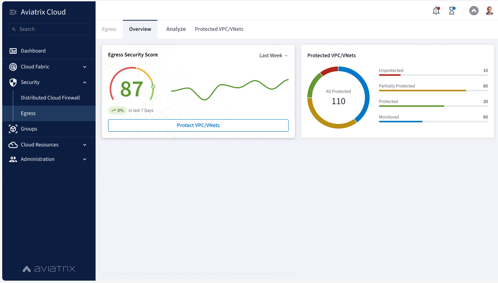498x283 pixels.
Task: Open the Protected VPC/VNets tab
Action: 219,29
